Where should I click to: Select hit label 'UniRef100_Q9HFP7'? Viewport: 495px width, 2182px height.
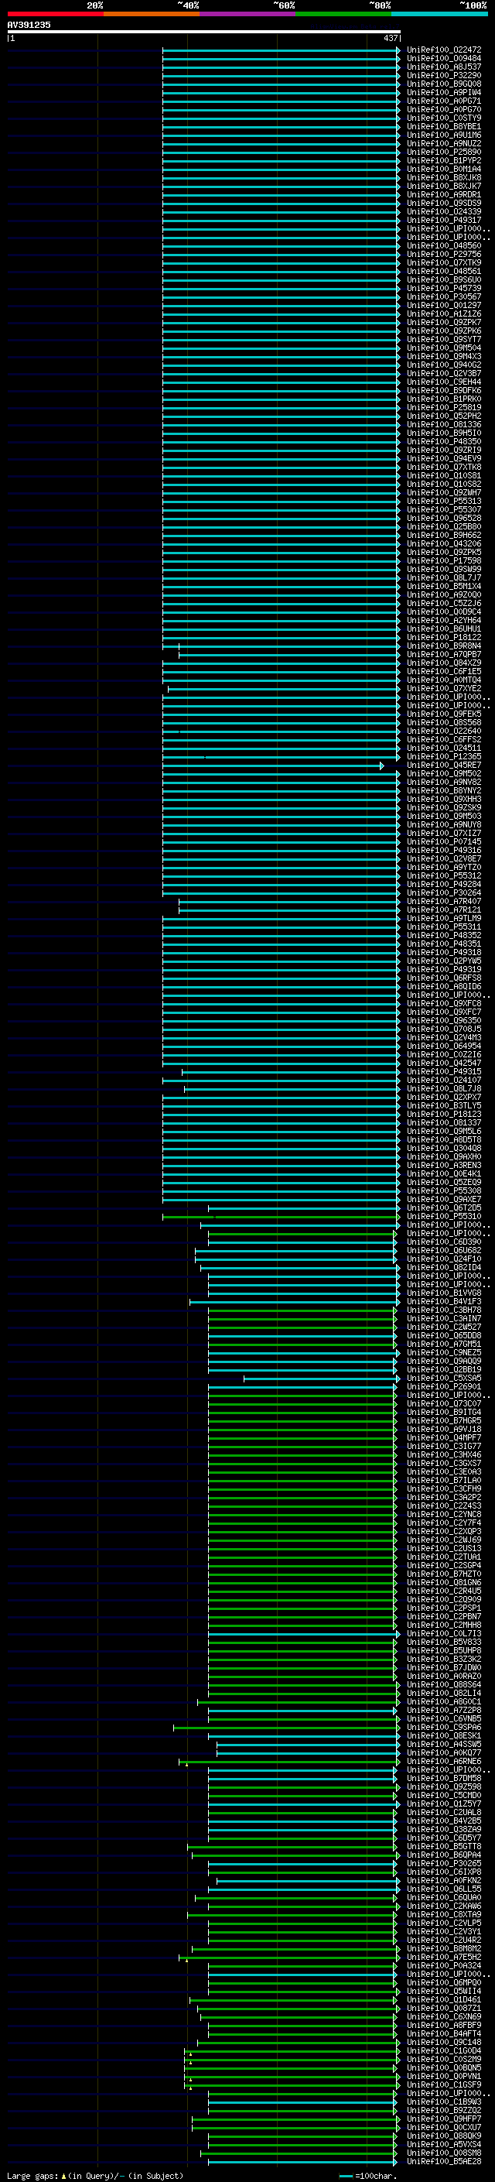coord(444,2119)
